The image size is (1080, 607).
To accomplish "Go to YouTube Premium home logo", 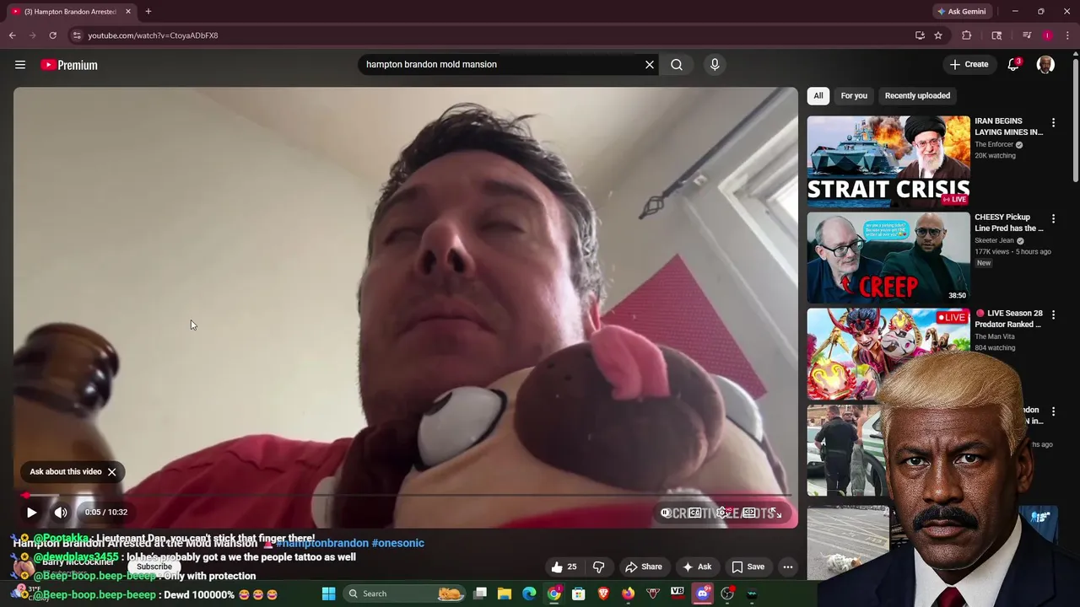I will coord(69,65).
